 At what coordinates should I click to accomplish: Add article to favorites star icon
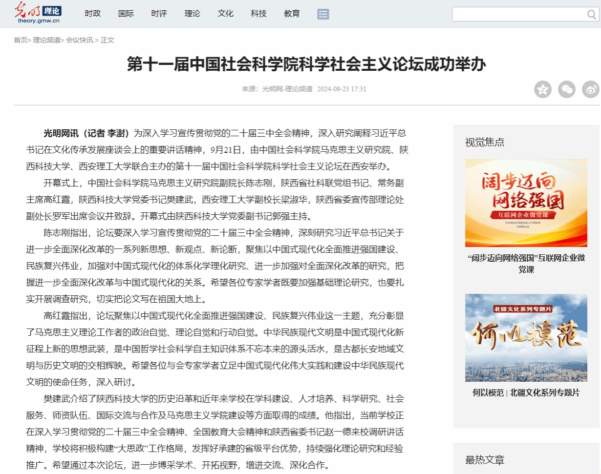(542, 89)
